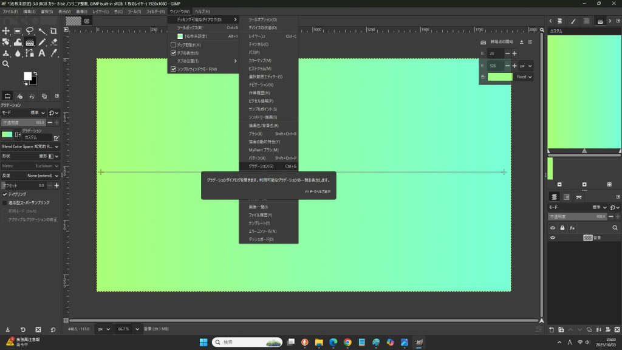Open the フィルター(R) menu
Image resolution: width=622 pixels, height=350 pixels.
point(155,12)
